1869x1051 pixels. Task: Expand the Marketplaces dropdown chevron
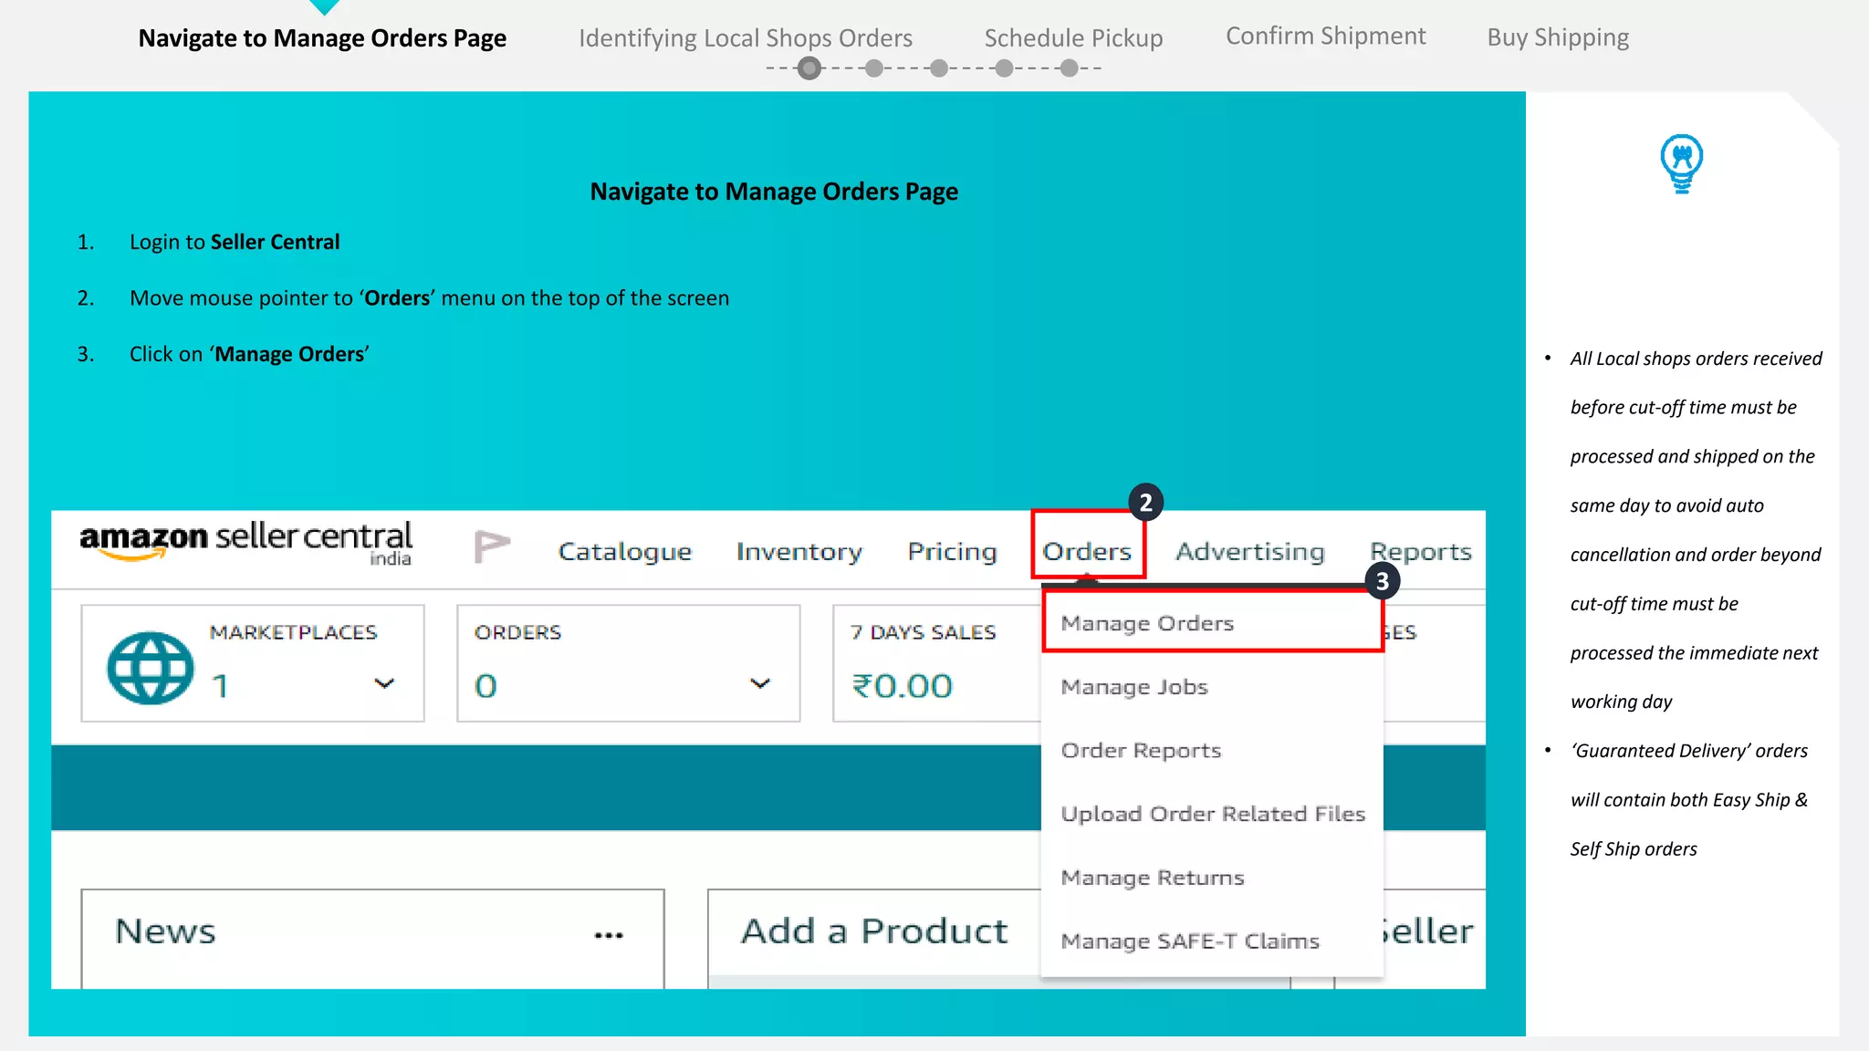(384, 683)
